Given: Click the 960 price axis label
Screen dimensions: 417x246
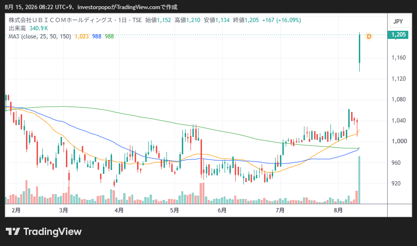Looking at the screenshot, I should point(396,162).
